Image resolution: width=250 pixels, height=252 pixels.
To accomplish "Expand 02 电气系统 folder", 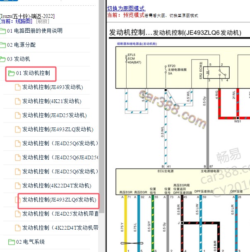I will [30, 242].
